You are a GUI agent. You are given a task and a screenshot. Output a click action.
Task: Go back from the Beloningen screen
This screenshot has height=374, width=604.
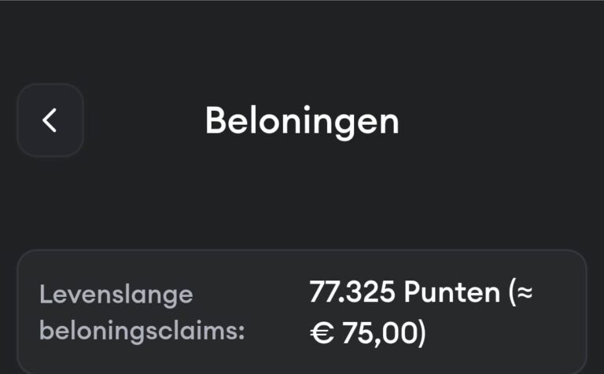[x=50, y=120]
